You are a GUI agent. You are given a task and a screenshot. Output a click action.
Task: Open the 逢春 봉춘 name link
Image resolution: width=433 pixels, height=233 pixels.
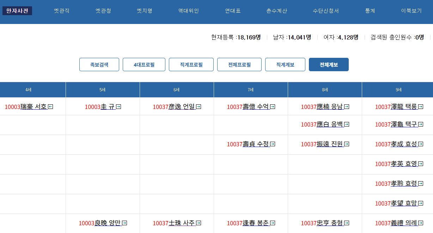coord(256,223)
